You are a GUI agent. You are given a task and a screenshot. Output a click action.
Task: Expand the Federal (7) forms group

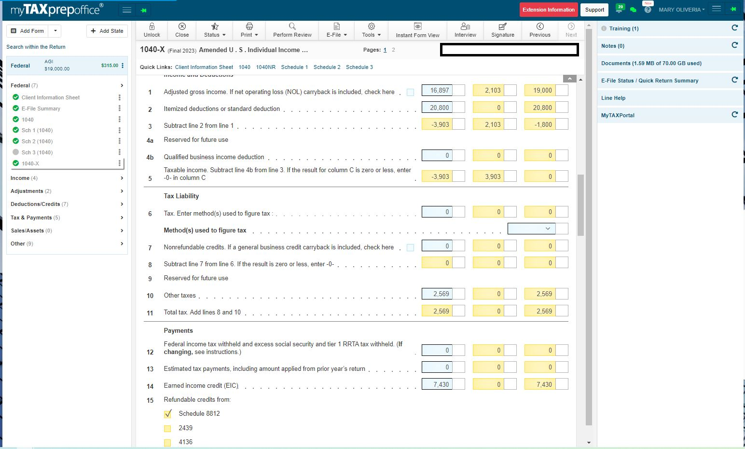point(67,85)
